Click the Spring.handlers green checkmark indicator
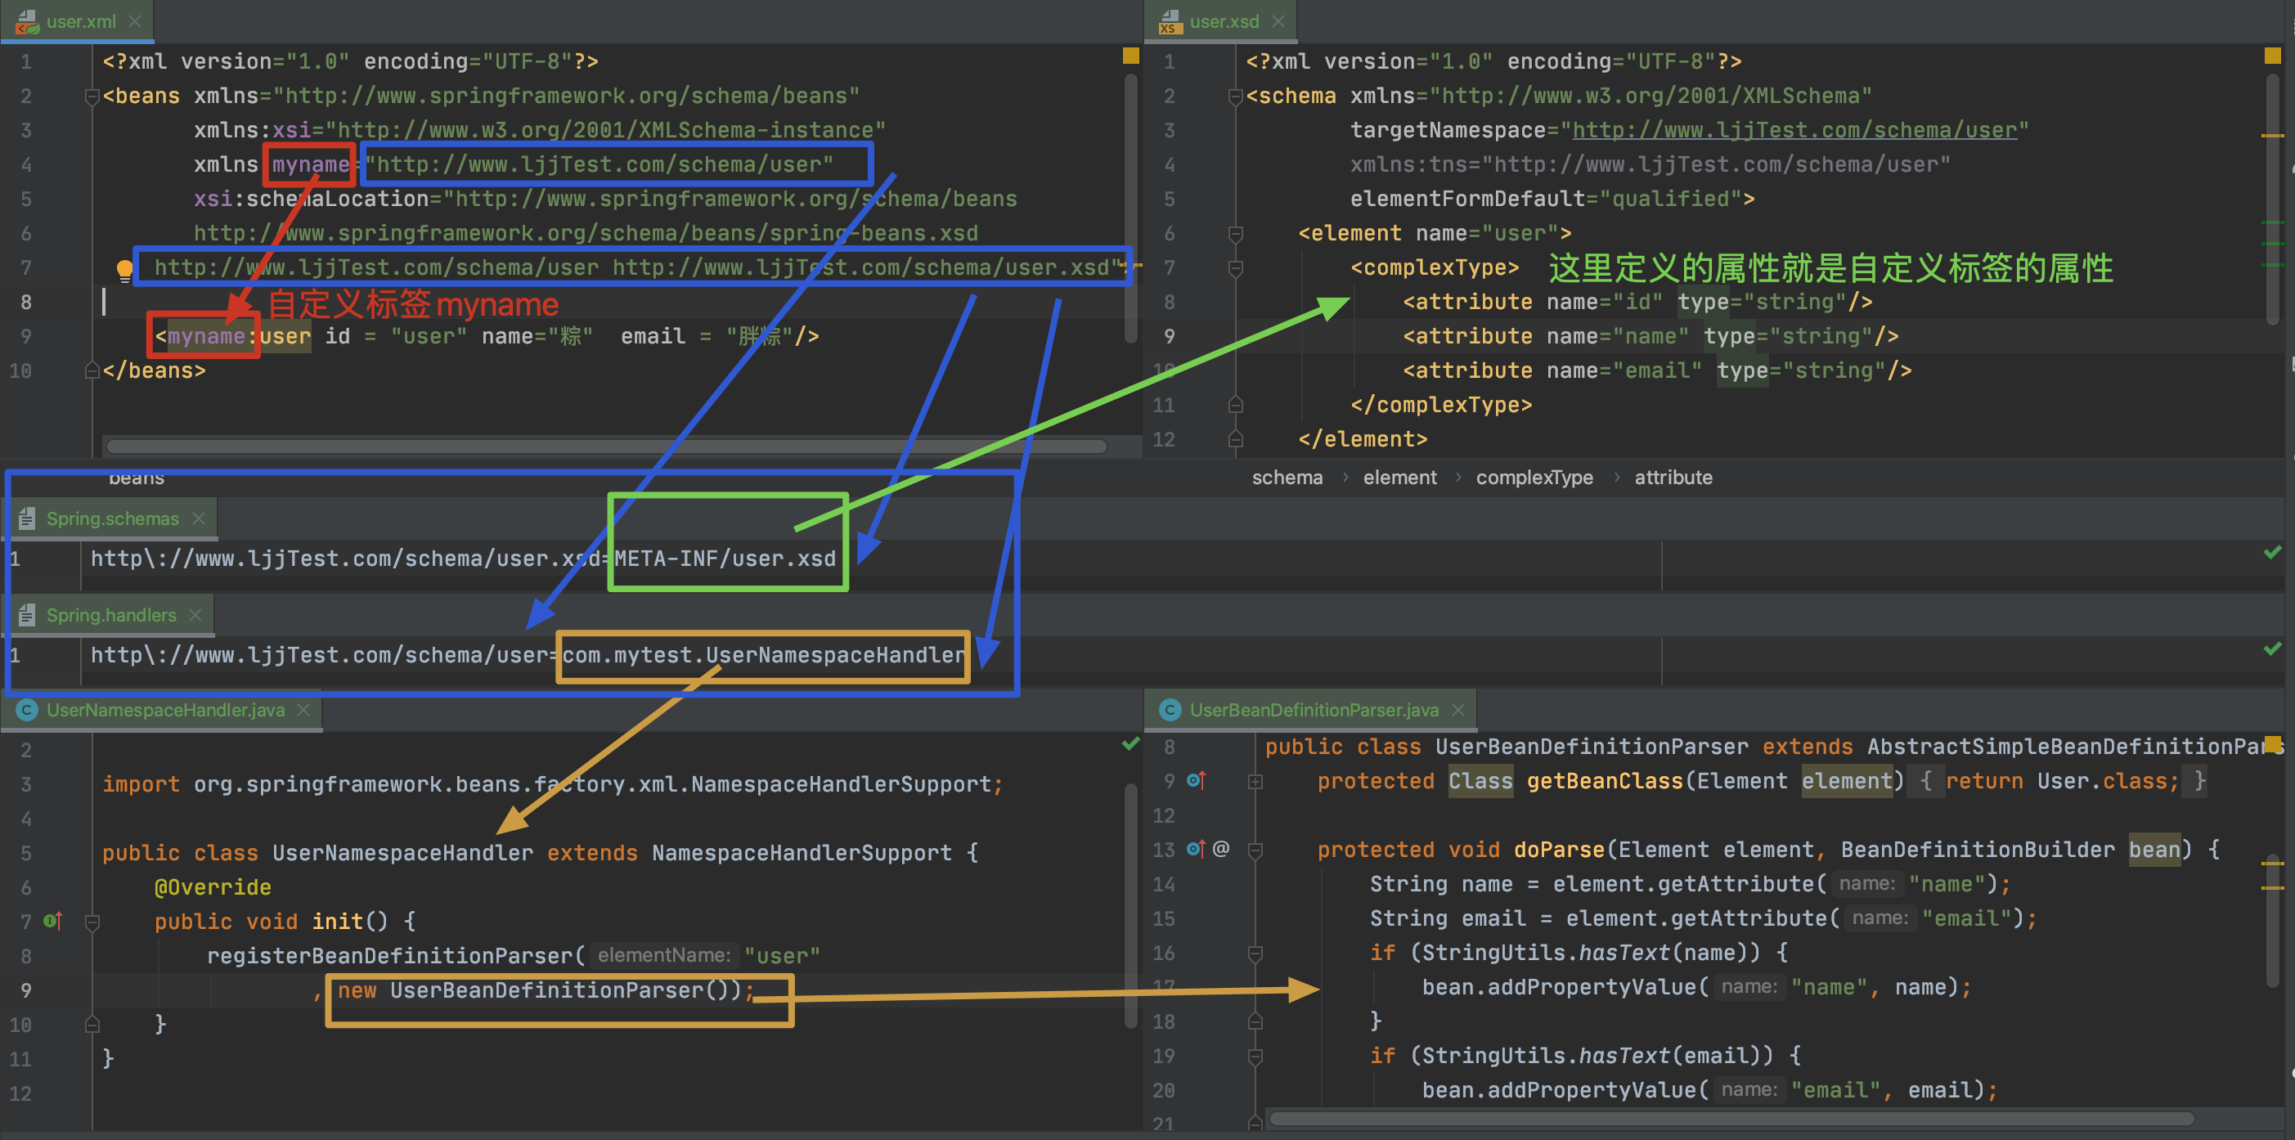This screenshot has width=2295, height=1140. 2273,649
